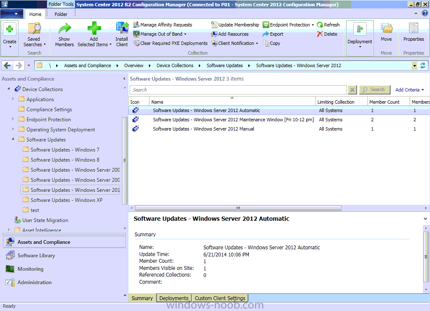This screenshot has height=311, width=430.
Task: Switch to Custom Client Settings tab
Action: click(220, 298)
